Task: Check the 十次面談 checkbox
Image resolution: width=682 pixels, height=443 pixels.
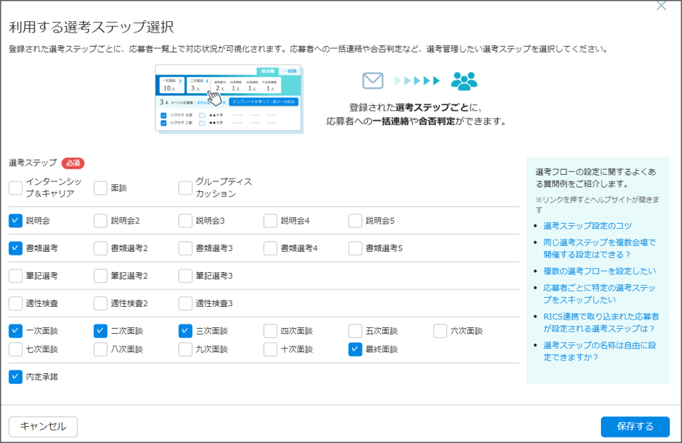Action: [x=270, y=349]
